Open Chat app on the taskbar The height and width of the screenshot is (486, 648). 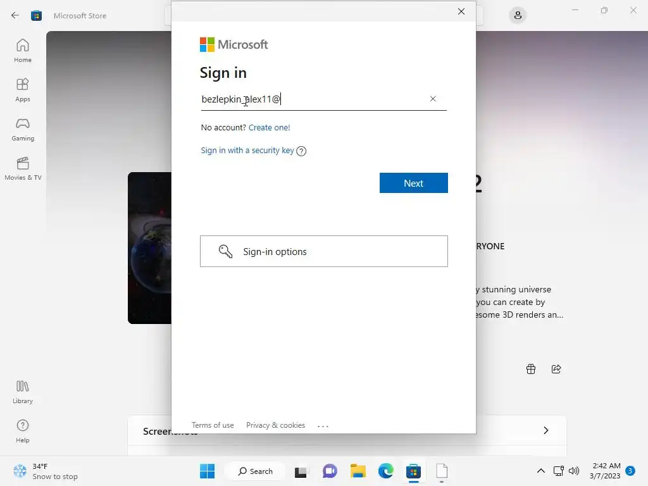pos(329,471)
